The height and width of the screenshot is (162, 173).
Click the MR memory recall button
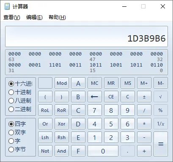point(111,83)
